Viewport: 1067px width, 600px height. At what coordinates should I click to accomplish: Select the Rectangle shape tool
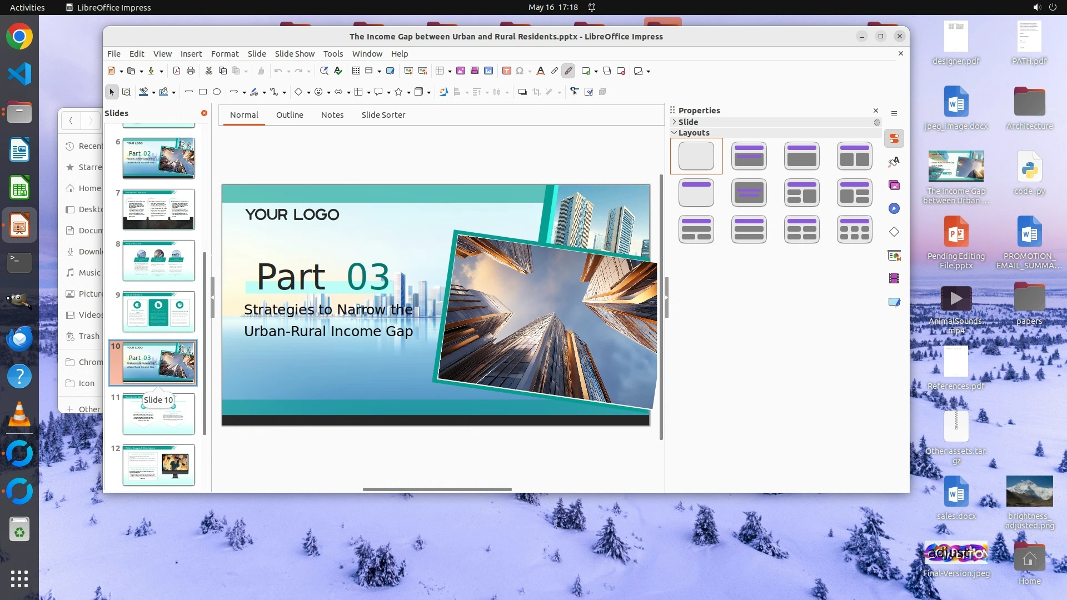pos(203,92)
